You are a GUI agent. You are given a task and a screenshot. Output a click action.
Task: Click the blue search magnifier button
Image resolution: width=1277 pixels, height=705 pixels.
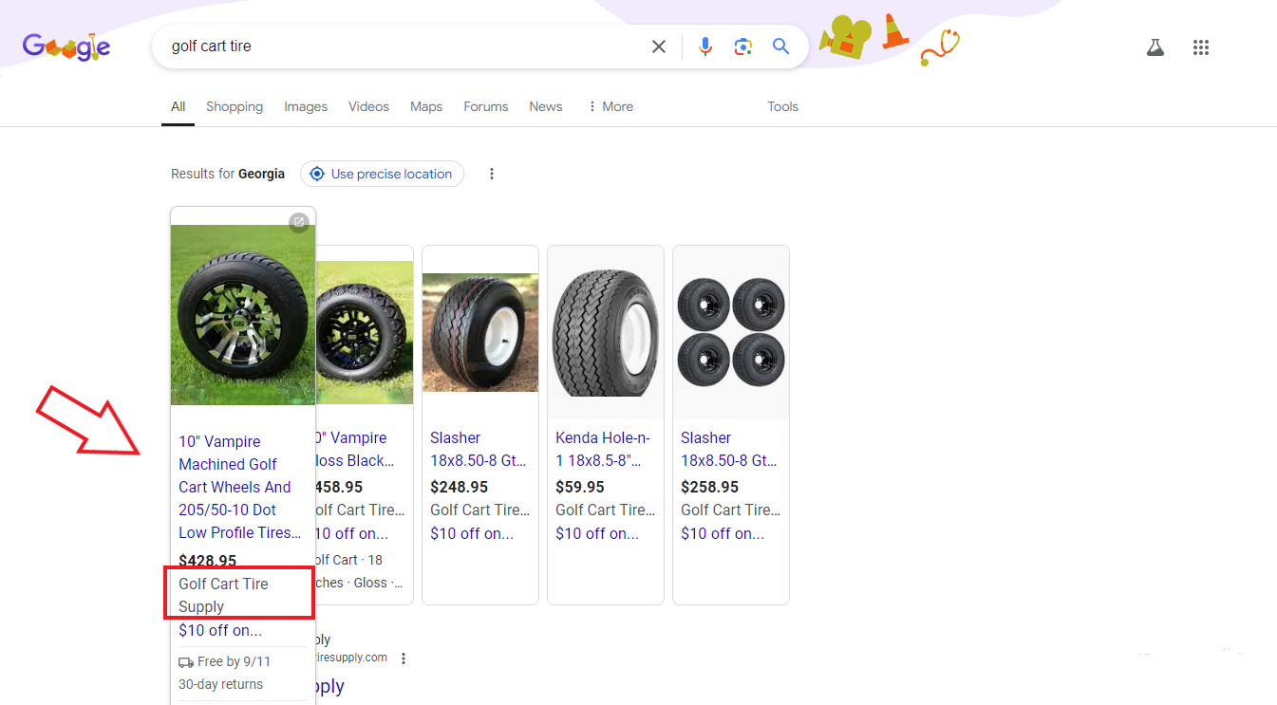pos(780,46)
